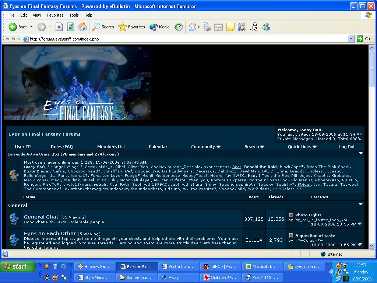Viewport: 377px width, 283px height.
Task: Open Messenger via the two-people toolbar icon
Action: point(266,27)
